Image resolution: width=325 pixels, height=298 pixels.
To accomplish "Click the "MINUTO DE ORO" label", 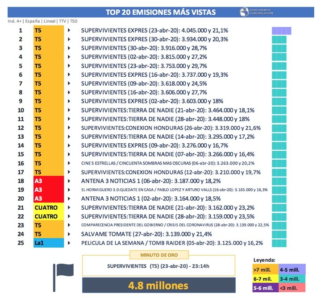I will tap(158, 255).
